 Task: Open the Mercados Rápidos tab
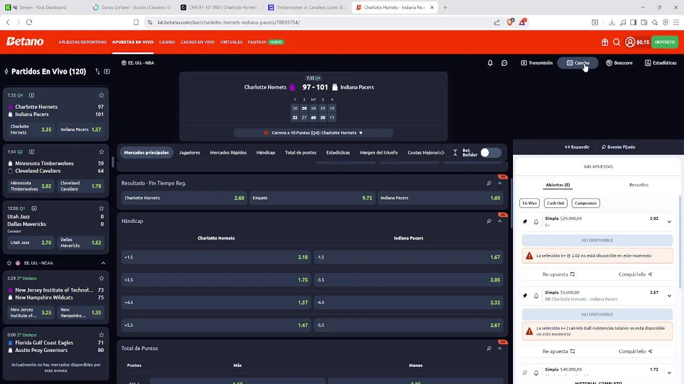[228, 153]
